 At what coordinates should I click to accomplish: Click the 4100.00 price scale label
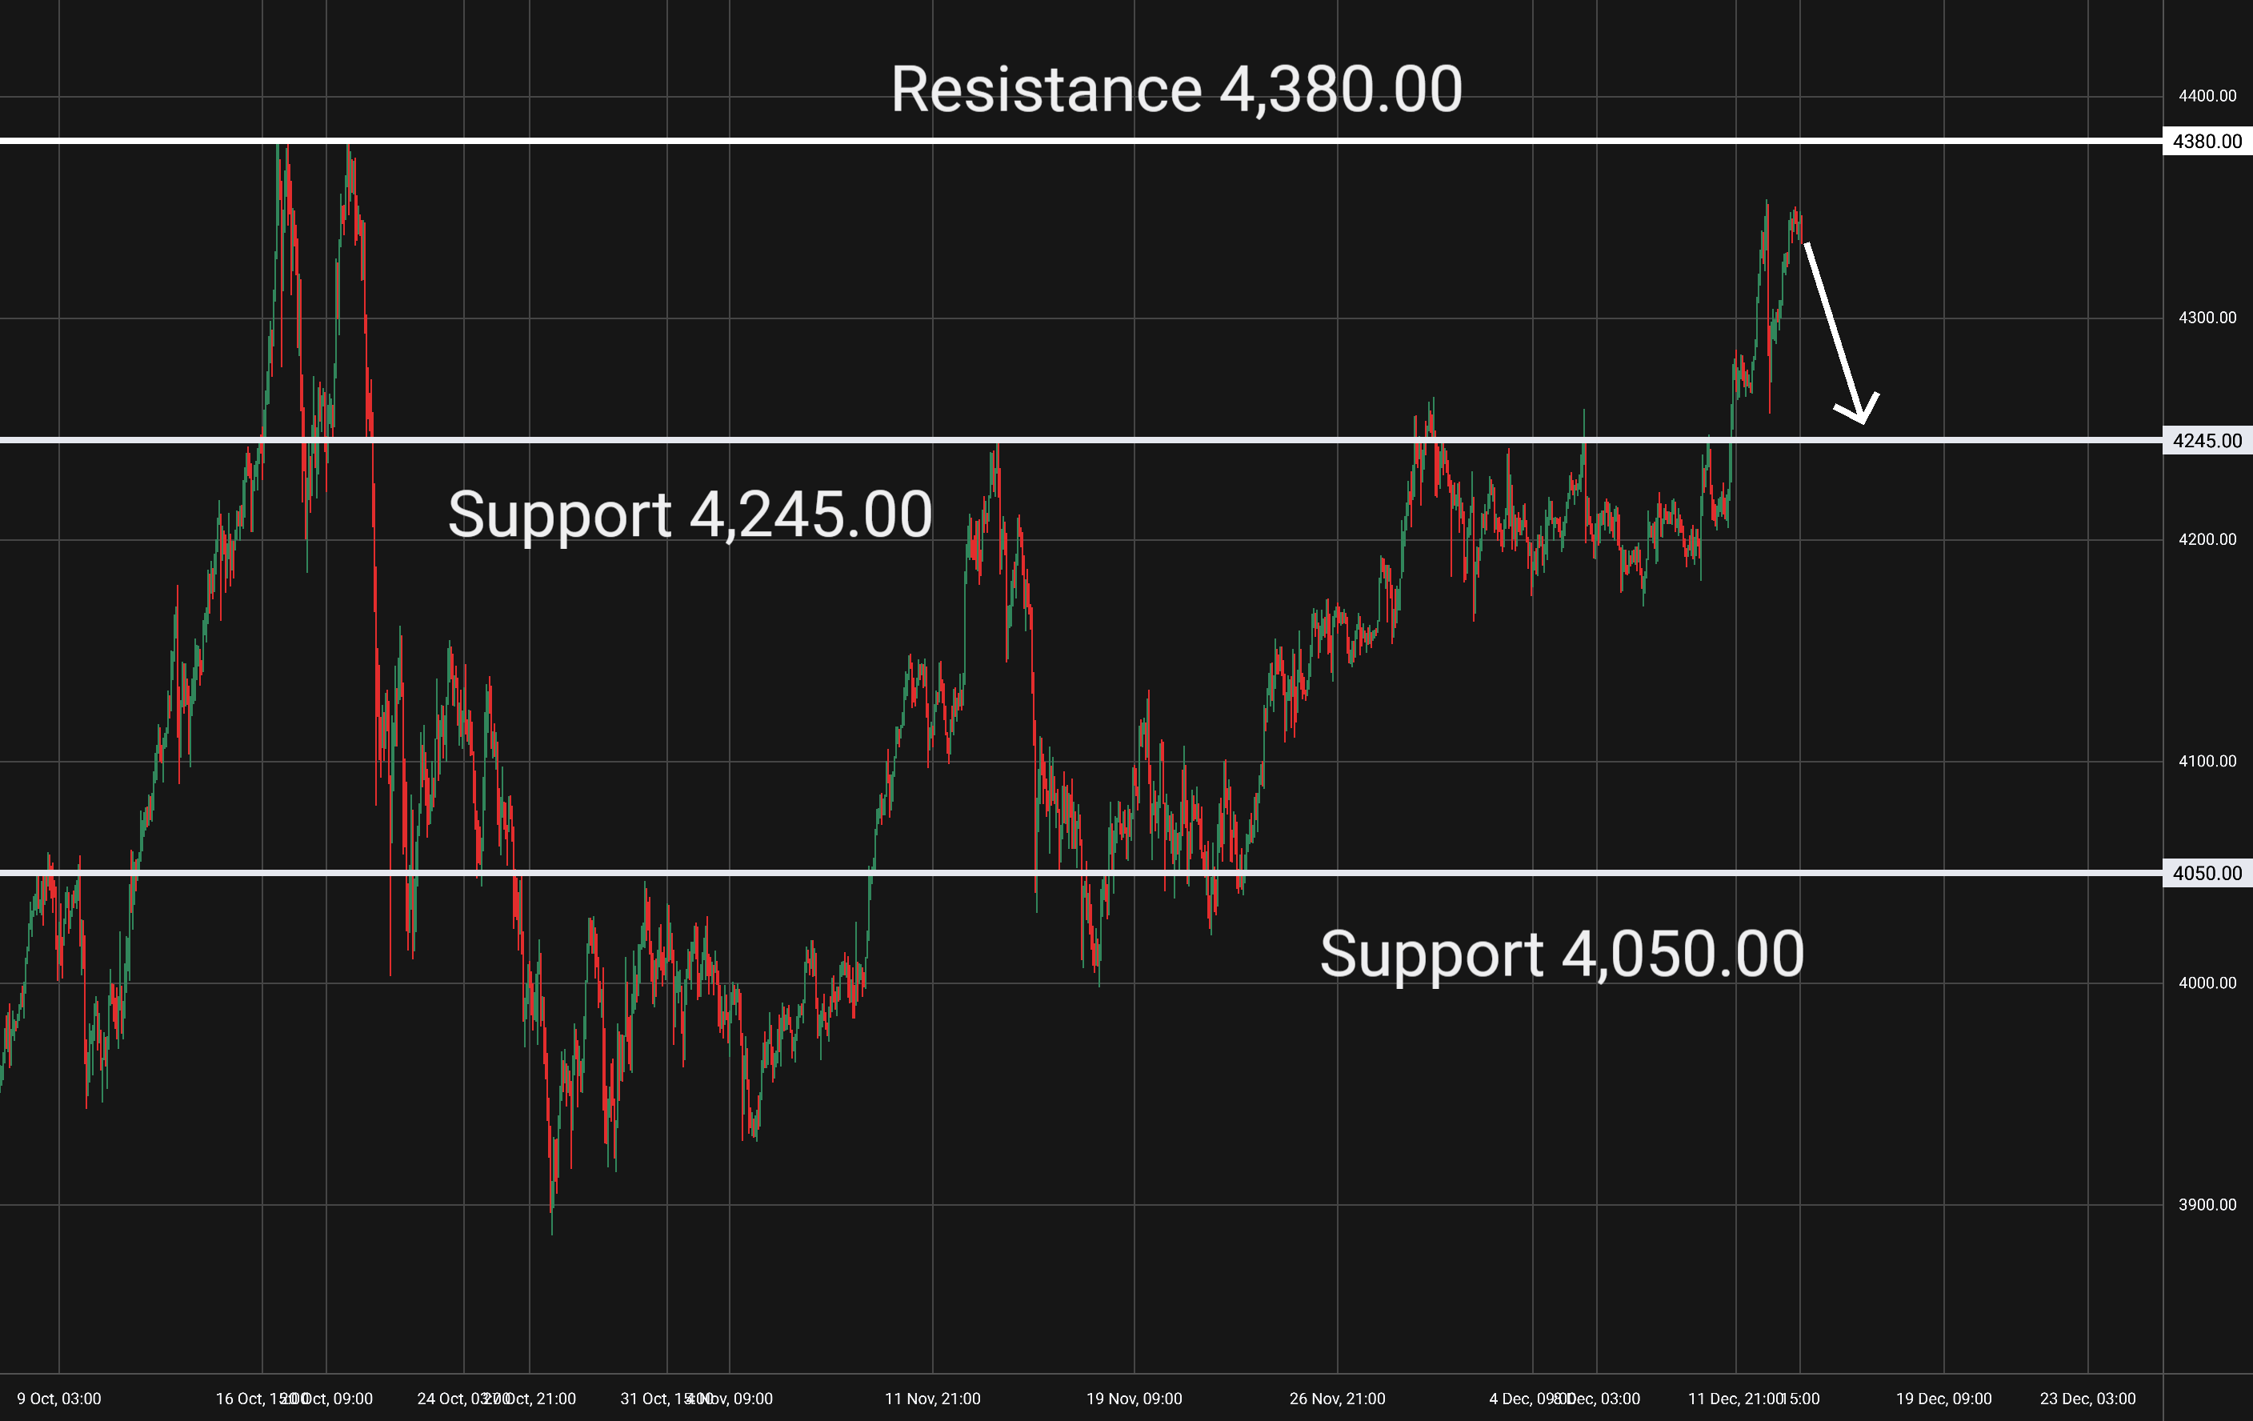coord(2207,762)
